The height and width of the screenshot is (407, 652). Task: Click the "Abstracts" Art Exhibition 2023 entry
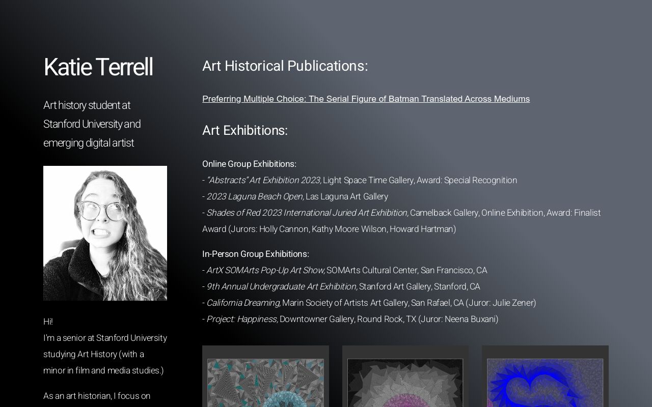(x=264, y=180)
